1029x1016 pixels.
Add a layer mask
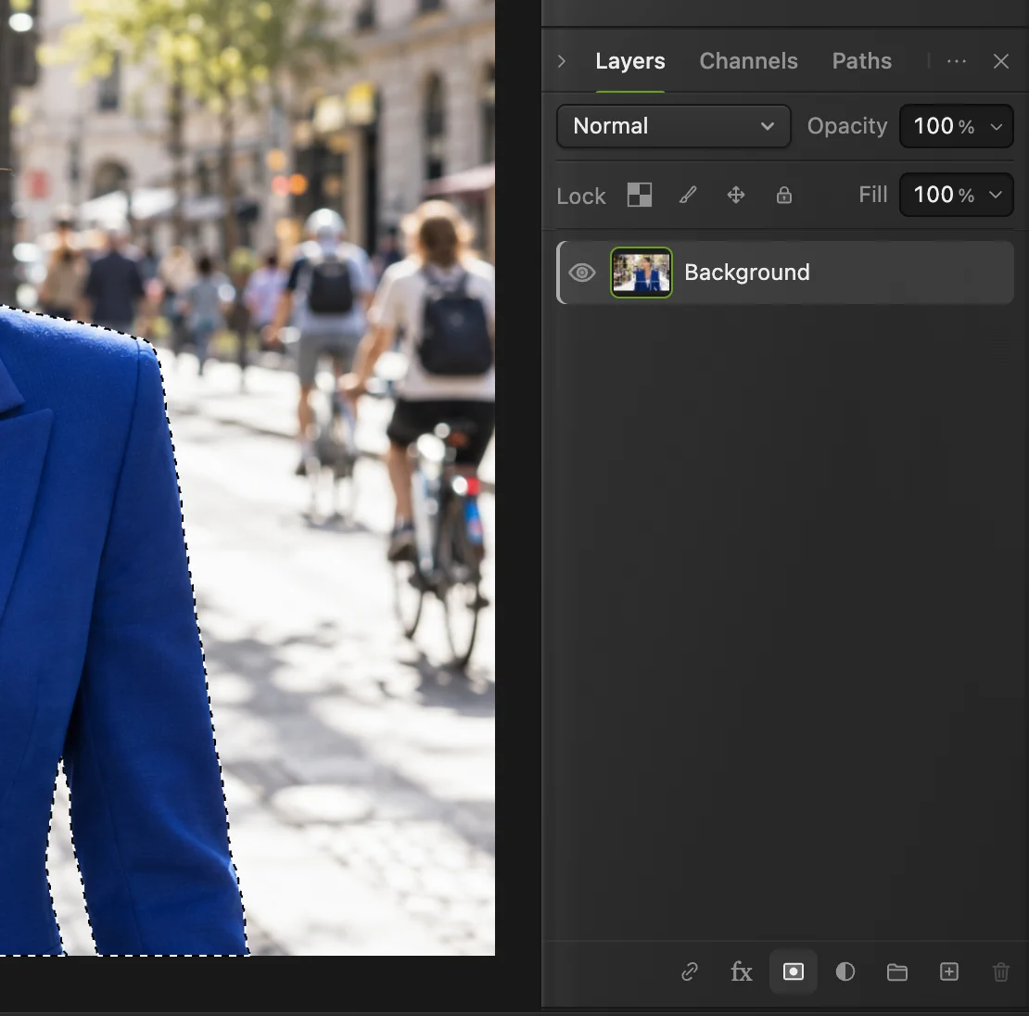point(793,972)
